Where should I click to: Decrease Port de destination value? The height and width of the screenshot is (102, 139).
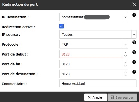(x=126, y=76)
